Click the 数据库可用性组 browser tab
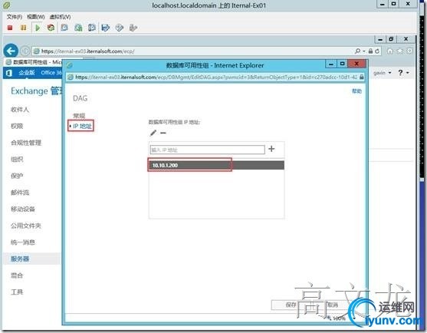This screenshot has height=333, width=427. click(x=34, y=62)
